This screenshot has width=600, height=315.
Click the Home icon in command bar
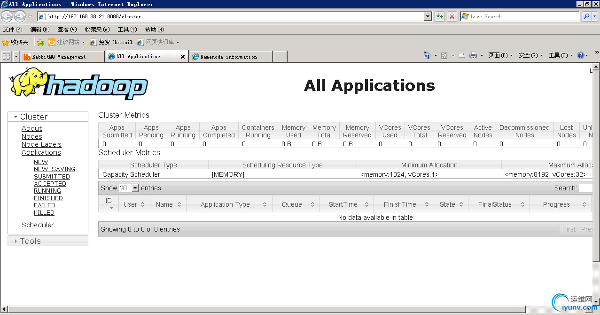click(427, 55)
